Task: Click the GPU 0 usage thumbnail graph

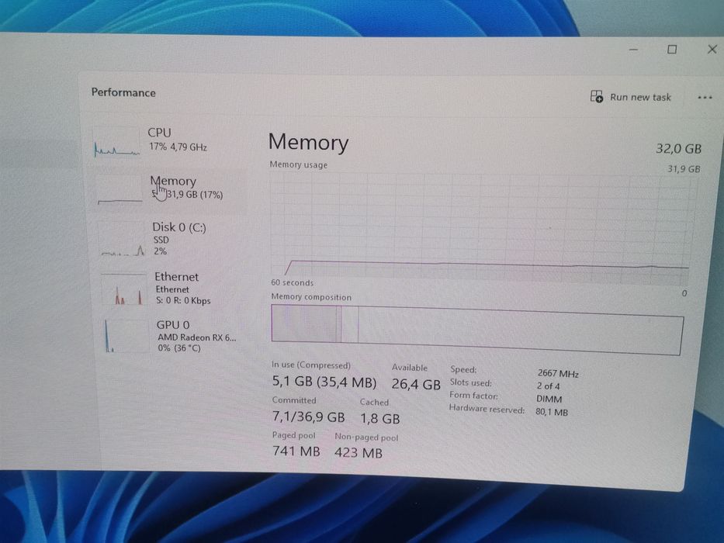Action: 126,337
